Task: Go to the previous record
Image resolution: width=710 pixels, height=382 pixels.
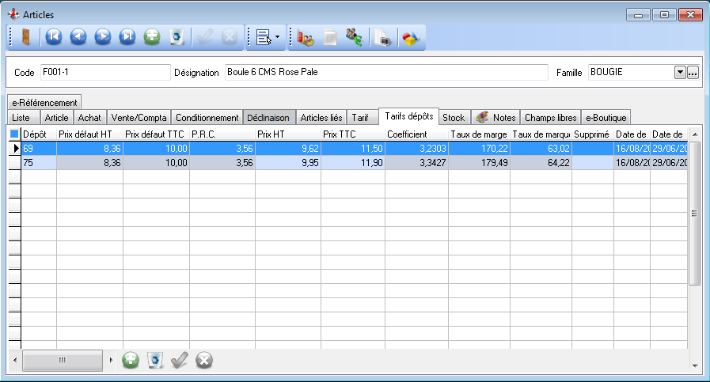Action: click(78, 37)
